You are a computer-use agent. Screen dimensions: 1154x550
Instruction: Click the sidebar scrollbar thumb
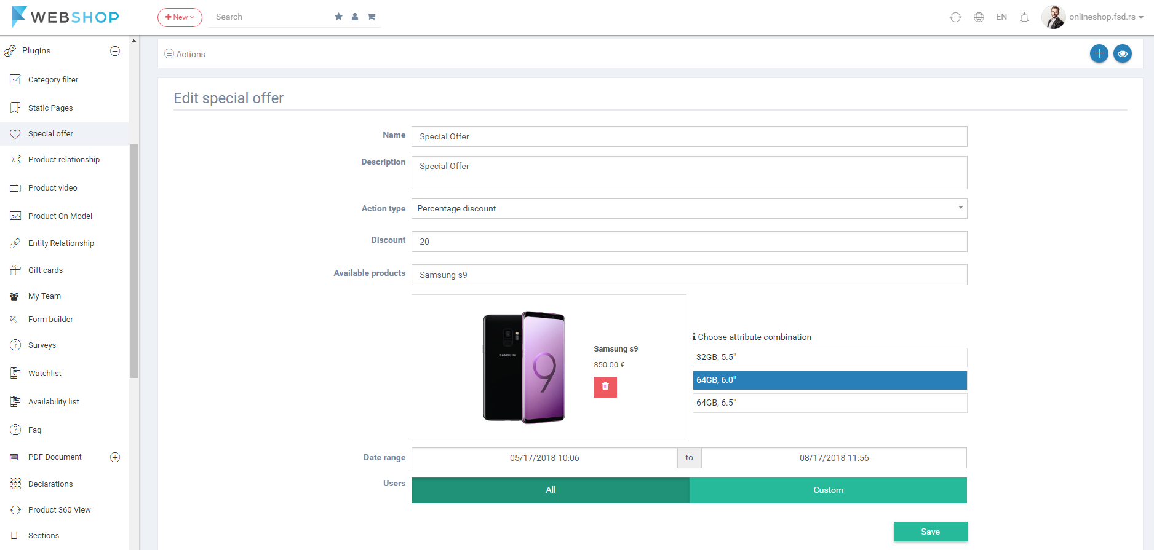(x=133, y=261)
